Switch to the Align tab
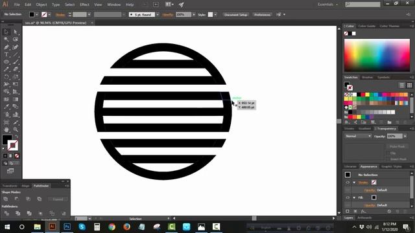 [25, 186]
